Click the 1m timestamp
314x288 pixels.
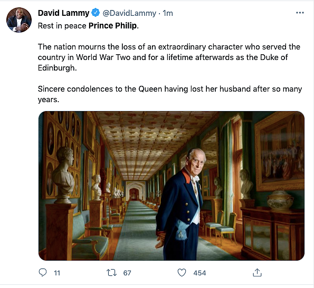tap(168, 13)
